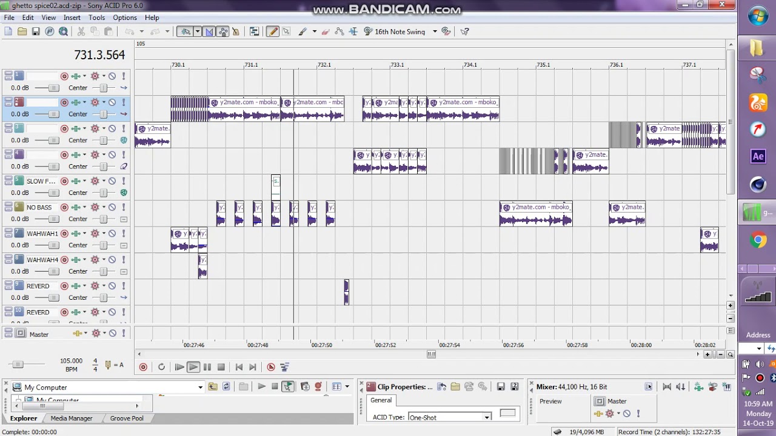Screen dimensions: 776x436
Task: Click Explorer Up One Level icon
Action: [213, 386]
